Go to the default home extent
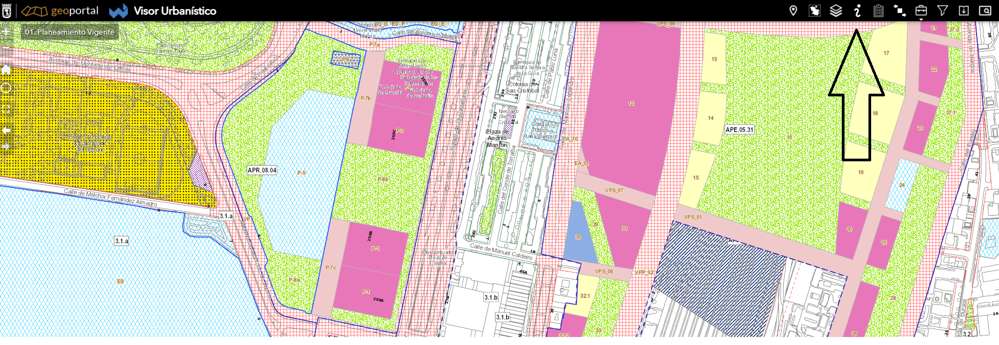This screenshot has height=345, width=999. click(x=6, y=69)
